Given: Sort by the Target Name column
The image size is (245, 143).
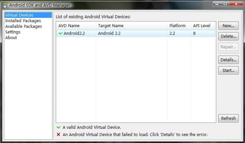Looking at the screenshot, I should [x=111, y=26].
